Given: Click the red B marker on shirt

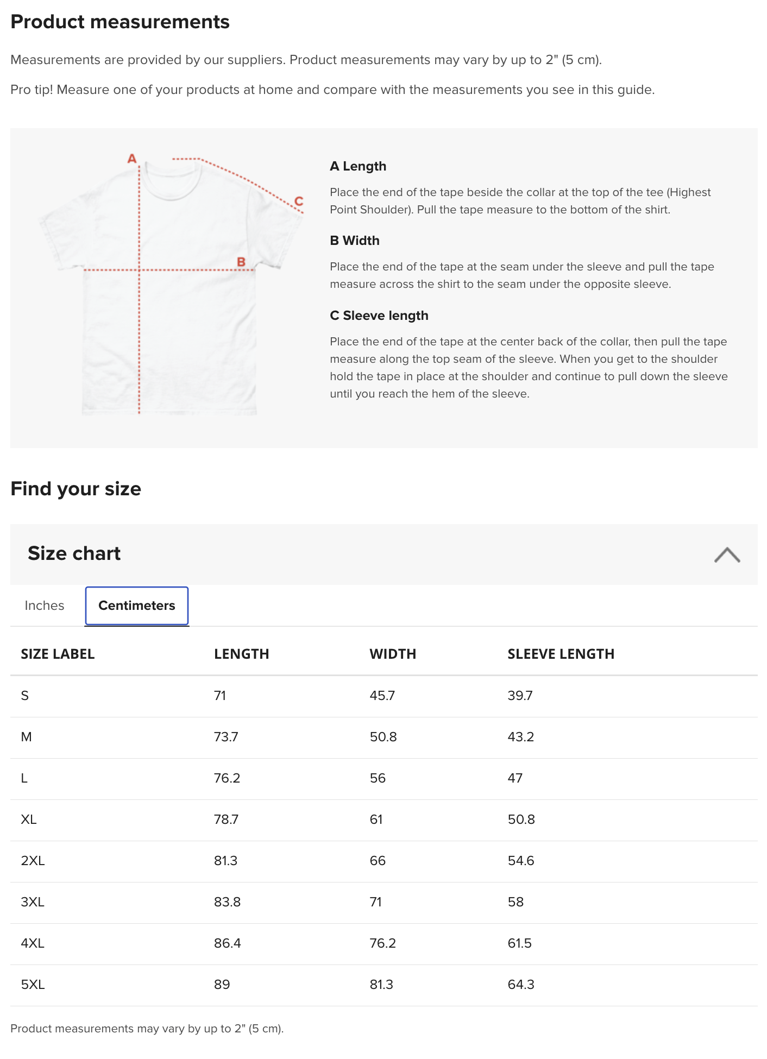Looking at the screenshot, I should point(241,262).
